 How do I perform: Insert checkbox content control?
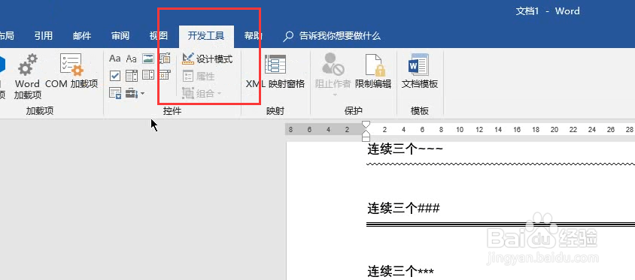pyautogui.click(x=115, y=76)
